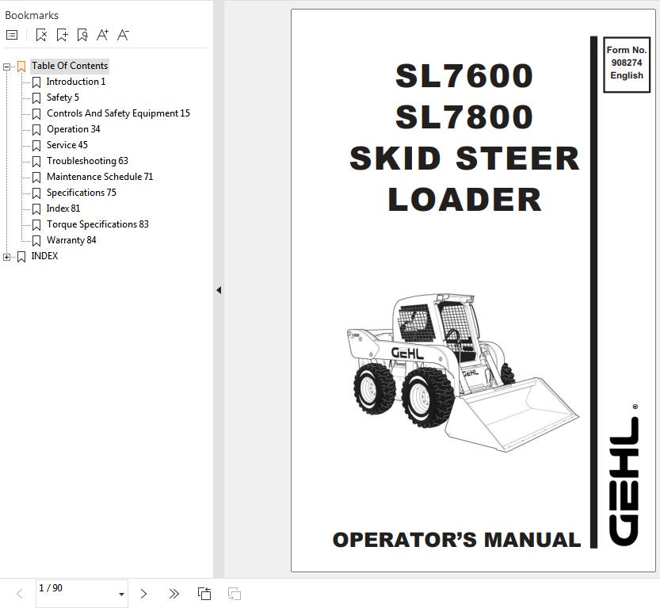This screenshot has width=660, height=608.
Task: Click the bookmark icon beside Torque Specifications 83
Action: [x=36, y=225]
